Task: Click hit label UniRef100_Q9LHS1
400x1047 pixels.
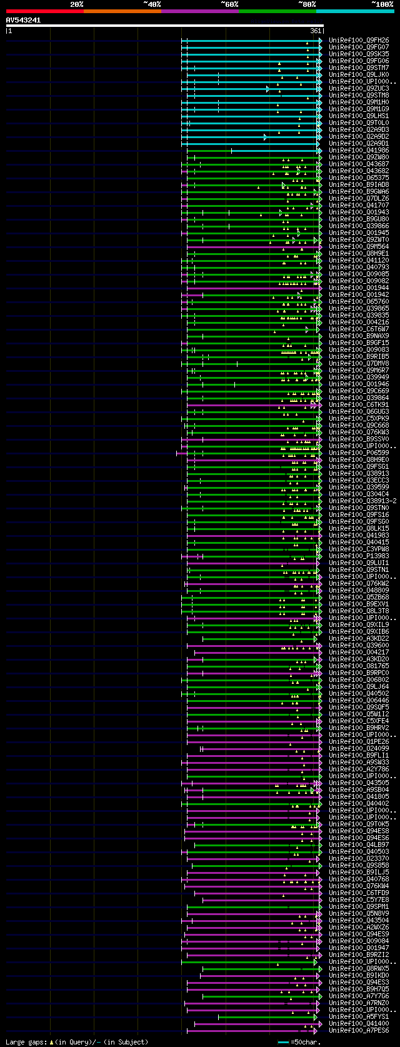Action: [x=359, y=116]
